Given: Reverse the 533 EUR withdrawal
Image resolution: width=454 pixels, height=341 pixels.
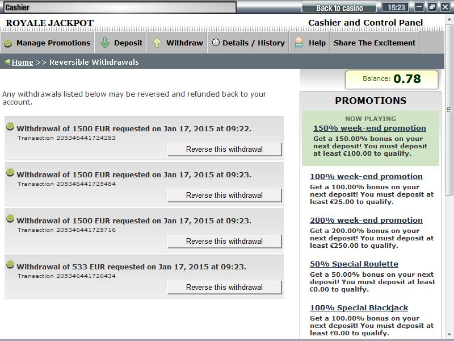Looking at the screenshot, I should [224, 287].
